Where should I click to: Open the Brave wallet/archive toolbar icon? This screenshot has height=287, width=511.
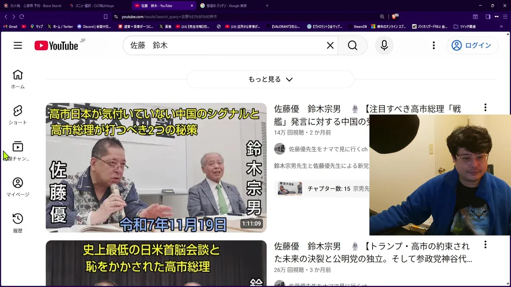(x=475, y=17)
